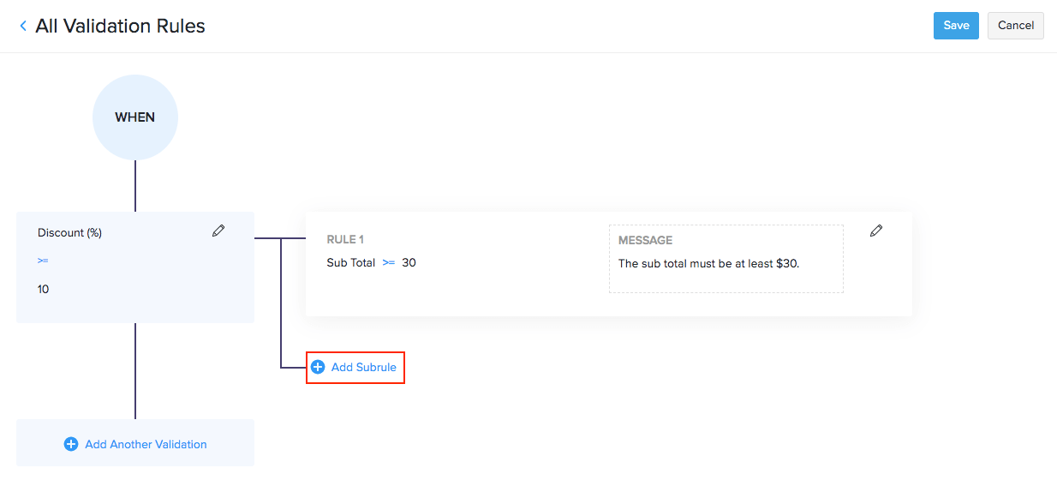Cancel editing the validation rule
This screenshot has height=486, width=1057.
tap(1016, 26)
